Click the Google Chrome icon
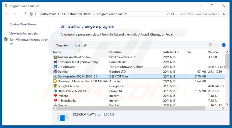Image resolution: width=232 pixels, height=128 pixels. pos(55,86)
